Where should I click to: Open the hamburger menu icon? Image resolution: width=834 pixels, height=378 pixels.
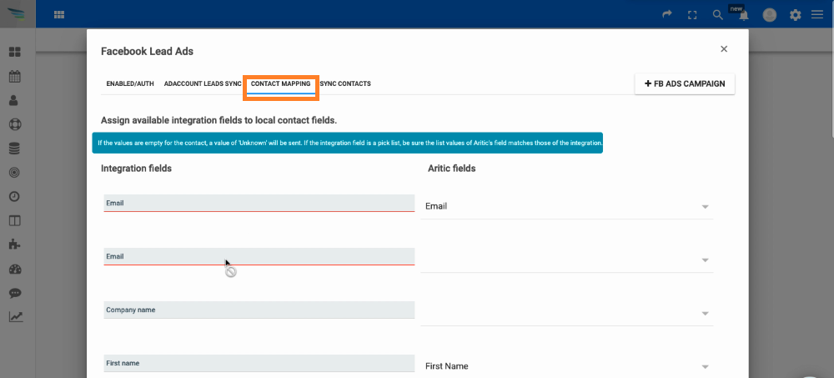(817, 15)
